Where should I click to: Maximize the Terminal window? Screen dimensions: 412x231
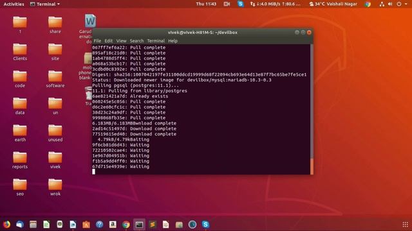click(303, 32)
